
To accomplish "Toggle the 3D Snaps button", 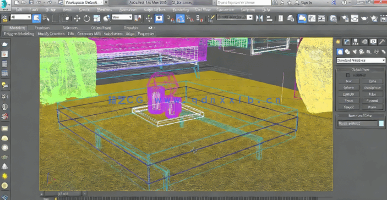I will pyautogui.click(x=171, y=19).
